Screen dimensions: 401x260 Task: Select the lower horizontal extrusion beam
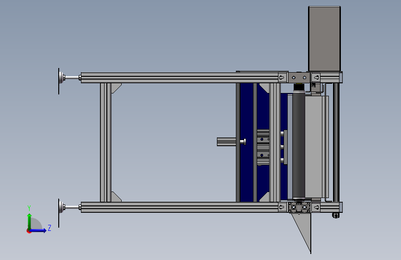[179, 207]
